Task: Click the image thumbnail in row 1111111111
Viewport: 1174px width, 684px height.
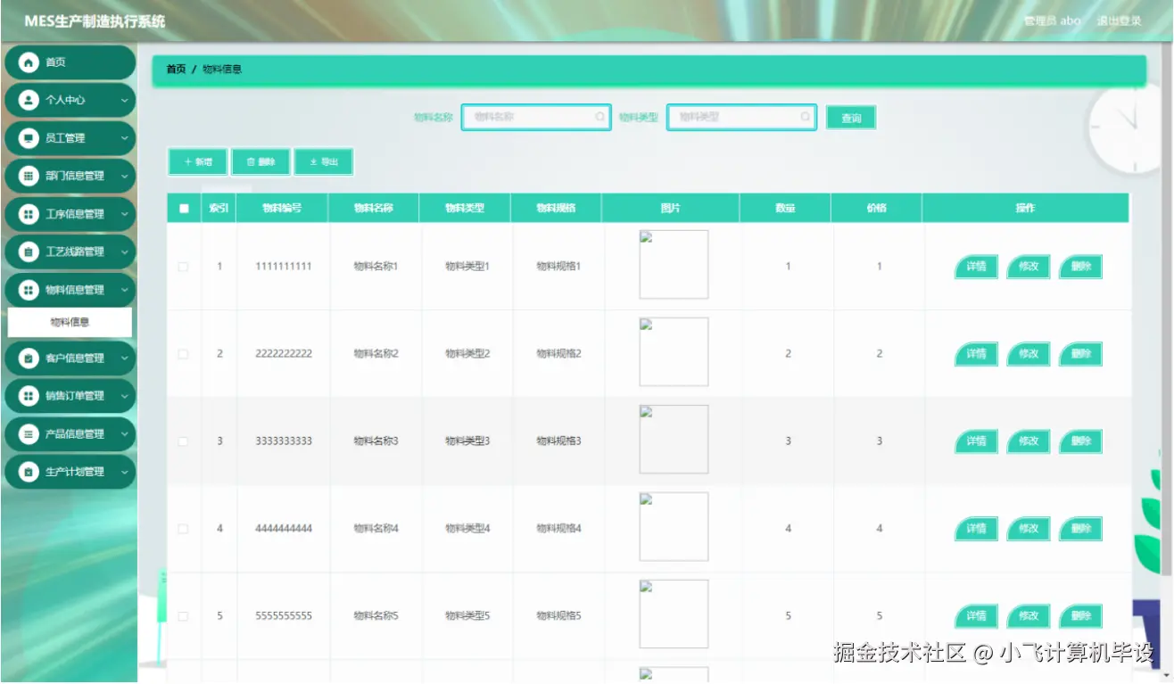Action: 674,265
